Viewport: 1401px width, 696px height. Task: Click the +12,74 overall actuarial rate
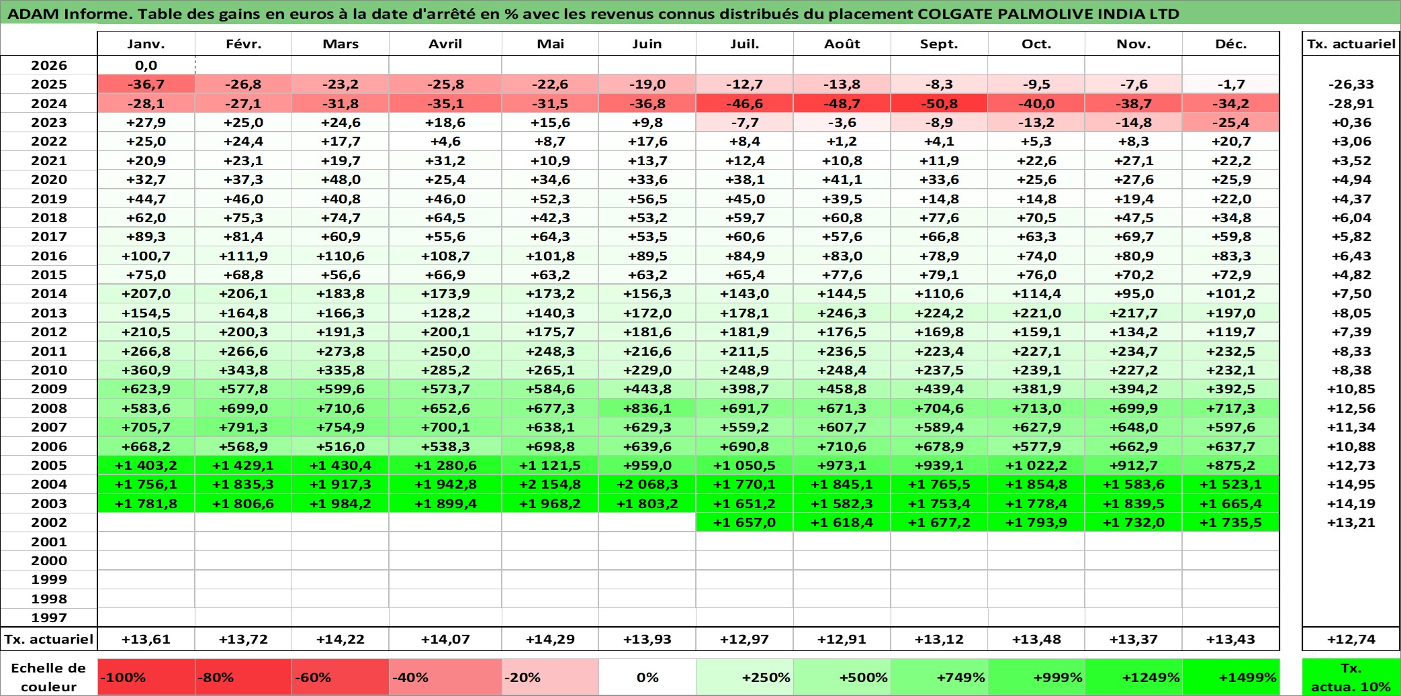tap(1351, 639)
